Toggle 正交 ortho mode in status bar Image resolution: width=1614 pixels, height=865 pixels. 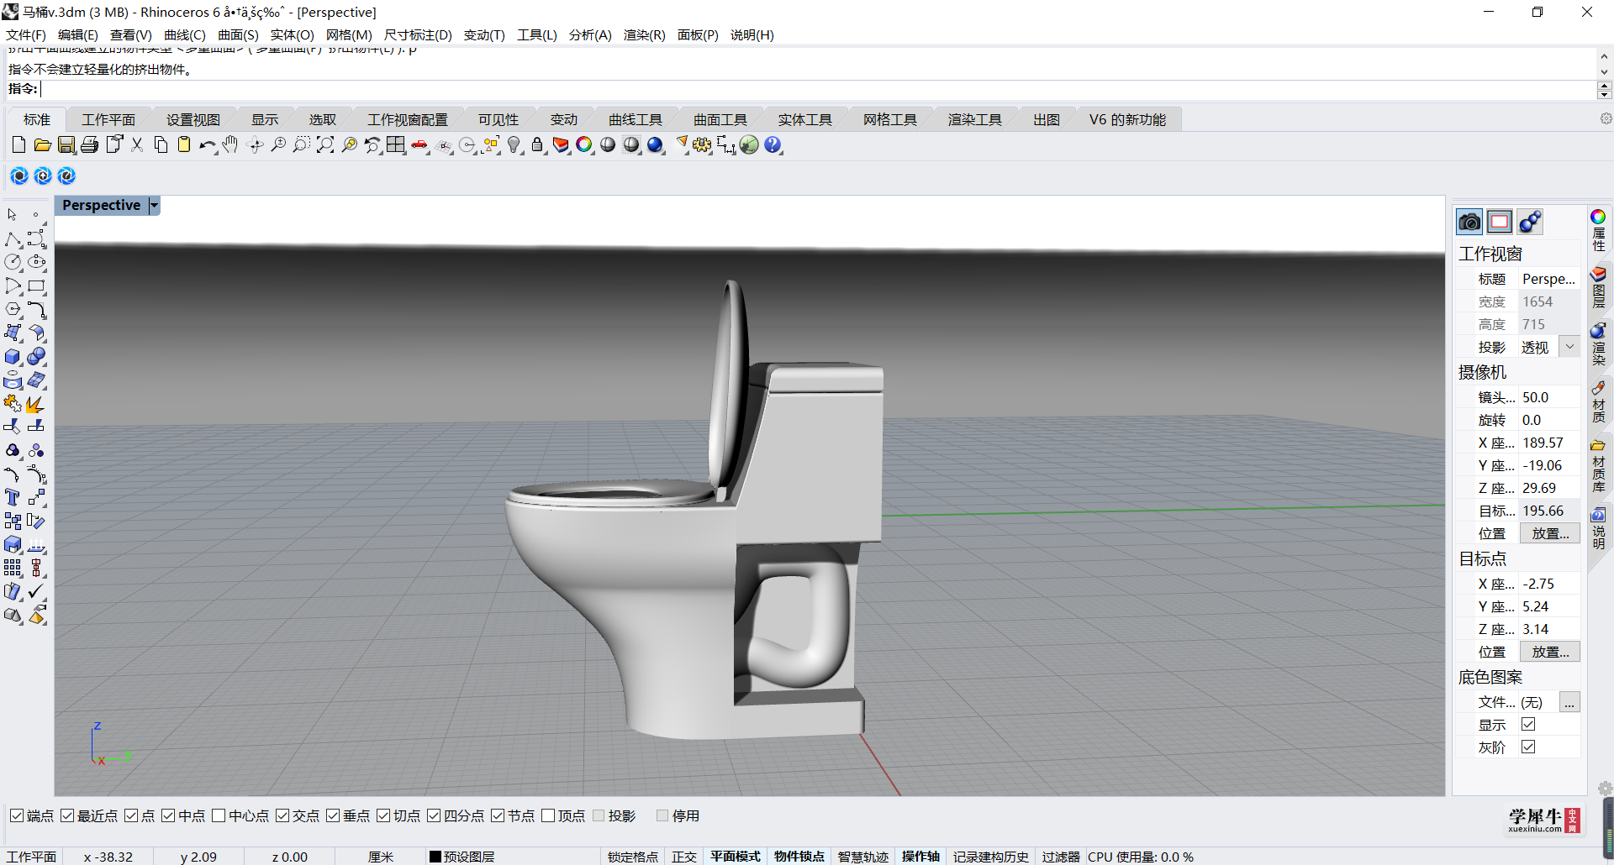click(684, 857)
